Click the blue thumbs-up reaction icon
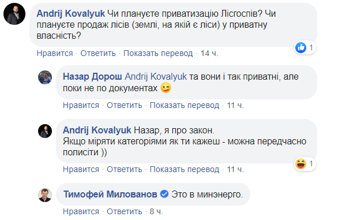Viewport: 338px width, 220px height. pyautogui.click(x=301, y=47)
